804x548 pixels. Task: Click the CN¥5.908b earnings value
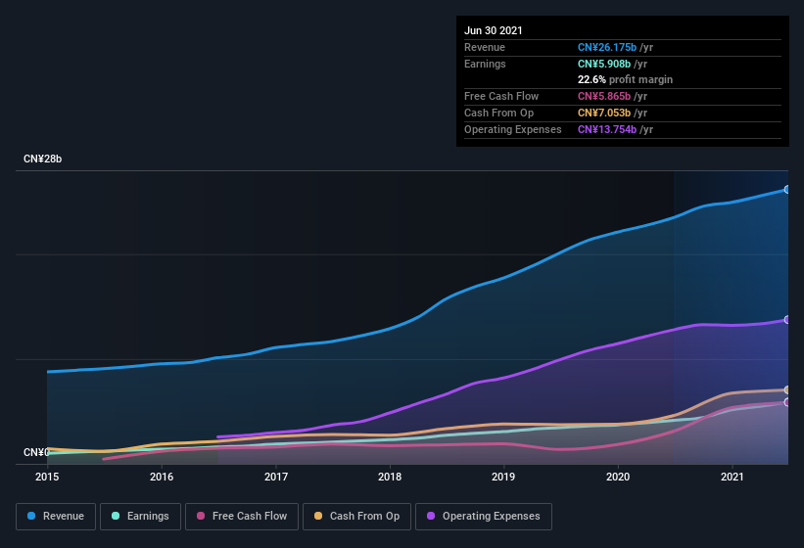pyautogui.click(x=604, y=64)
